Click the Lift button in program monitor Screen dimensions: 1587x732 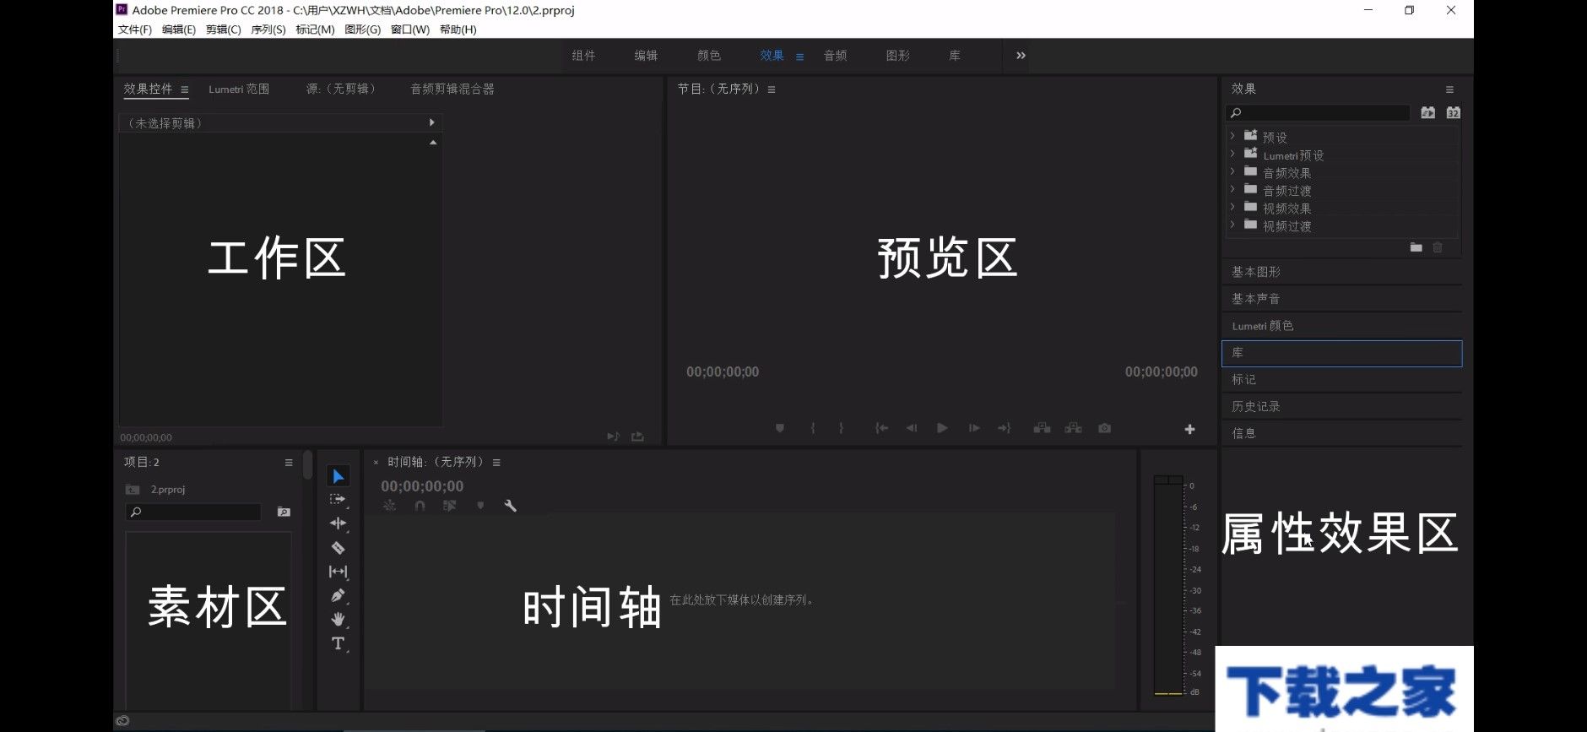click(x=1043, y=429)
